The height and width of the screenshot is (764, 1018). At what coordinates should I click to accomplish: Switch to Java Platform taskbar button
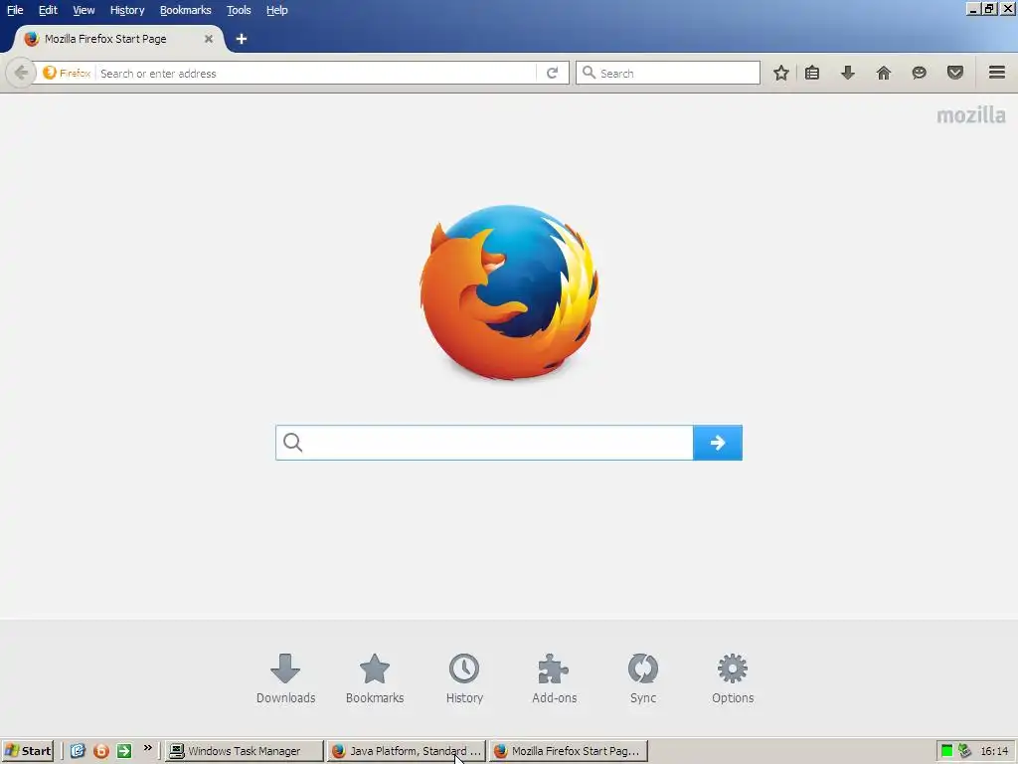tap(406, 751)
